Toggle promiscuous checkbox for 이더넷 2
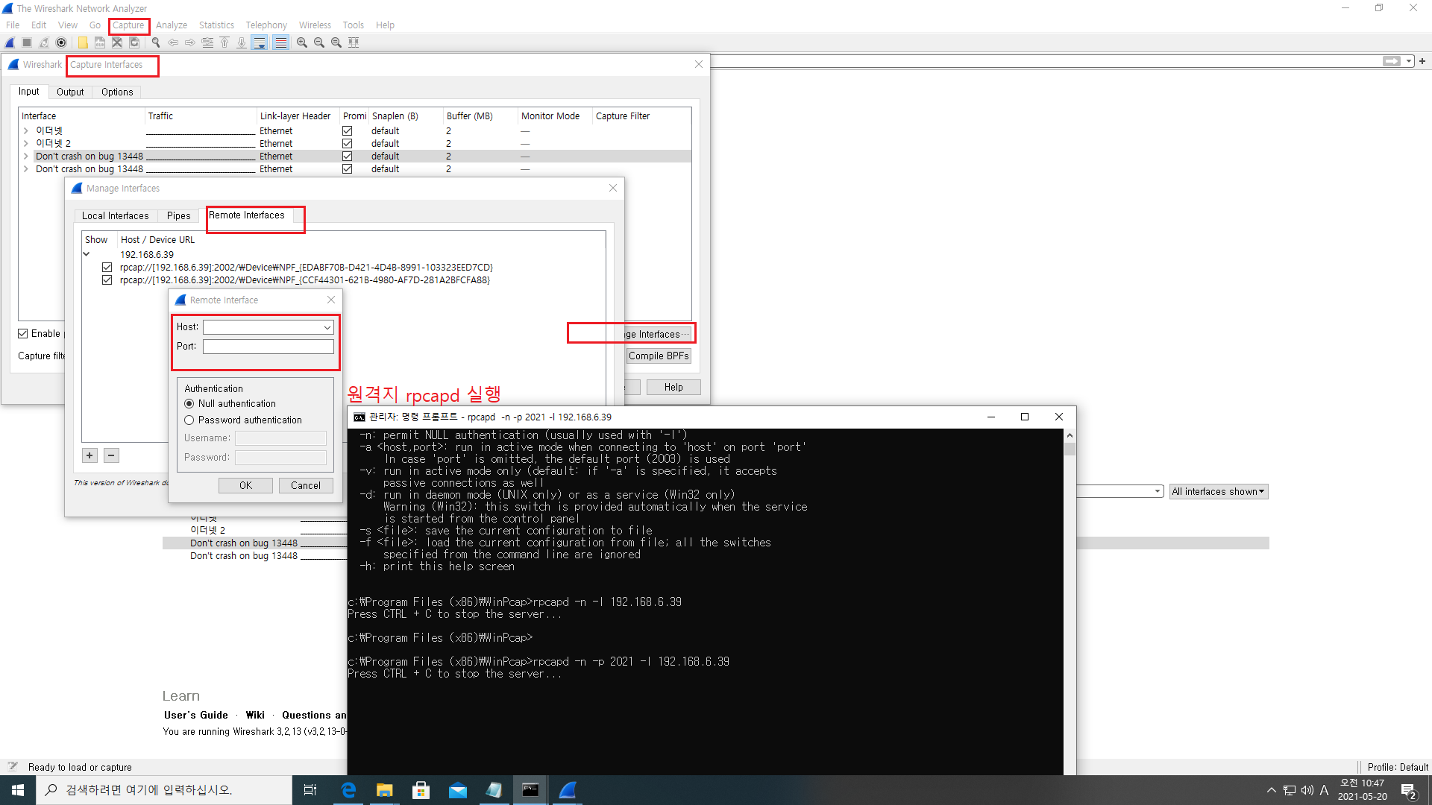The height and width of the screenshot is (805, 1432). (x=347, y=144)
